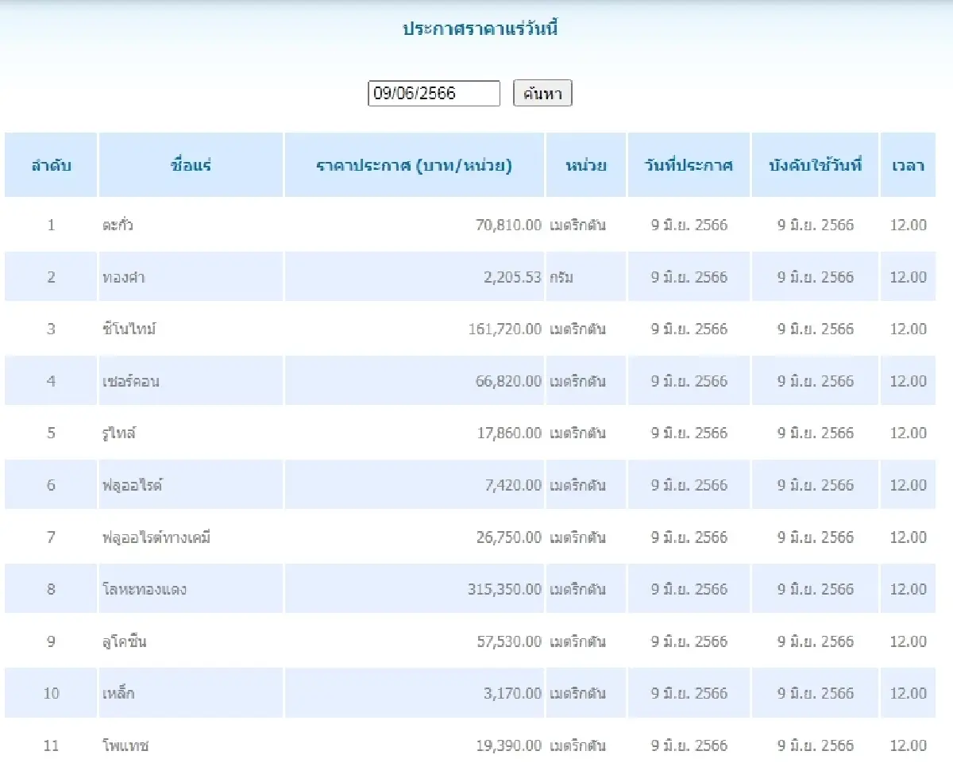Select the บังคับใช้วันที่ column header
This screenshot has width=953, height=778.
coord(815,165)
